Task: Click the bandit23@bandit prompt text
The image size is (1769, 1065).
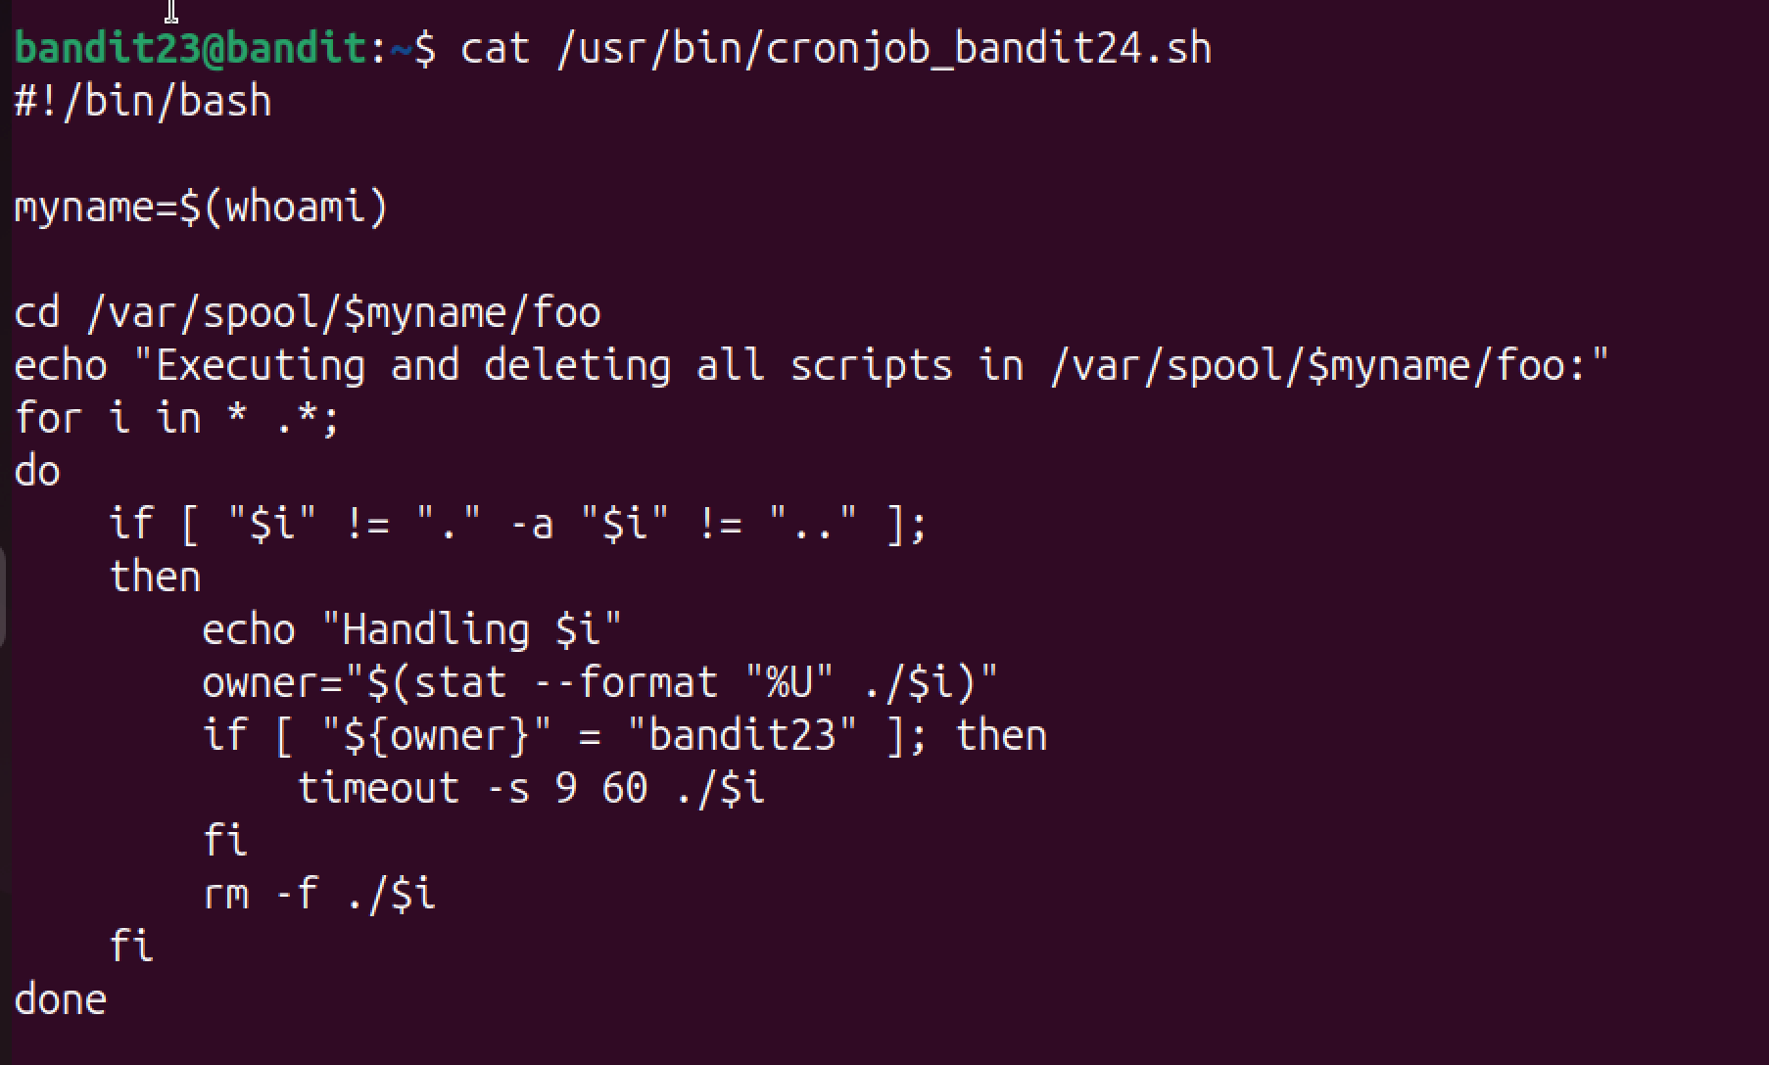Action: point(192,48)
